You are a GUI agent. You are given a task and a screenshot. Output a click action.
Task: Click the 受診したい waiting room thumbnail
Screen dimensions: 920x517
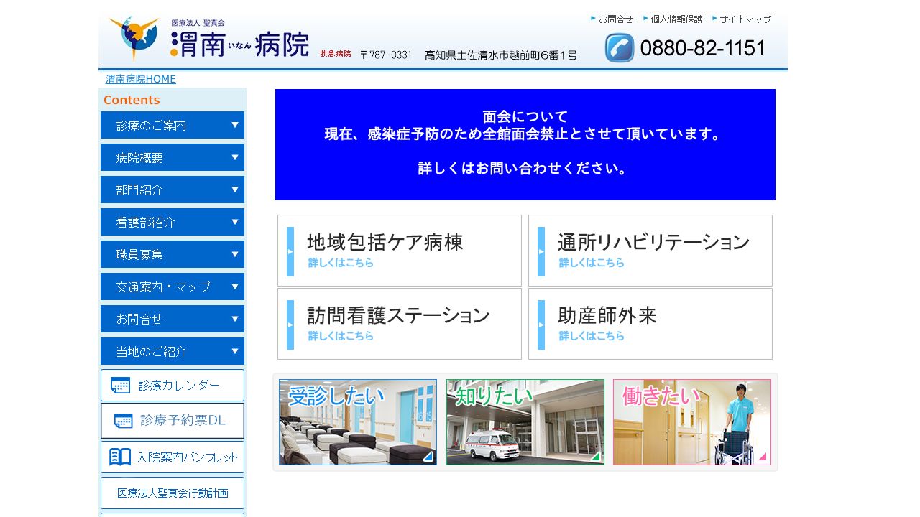point(357,422)
